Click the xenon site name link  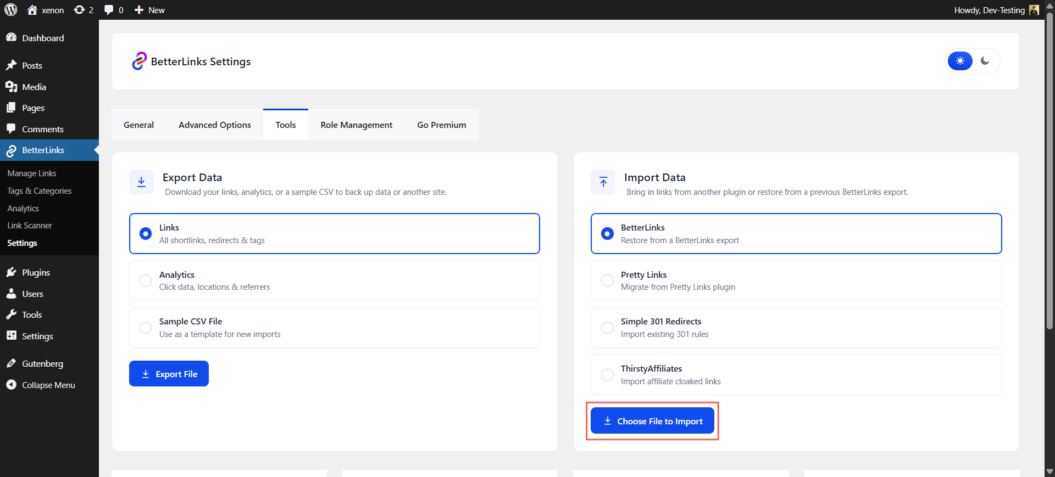(53, 10)
